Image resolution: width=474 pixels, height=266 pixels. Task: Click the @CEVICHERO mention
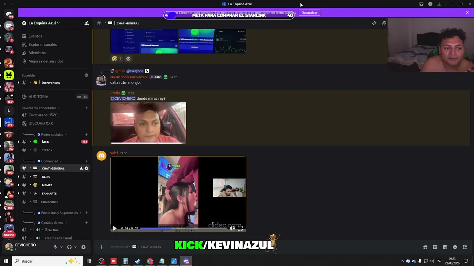click(123, 99)
